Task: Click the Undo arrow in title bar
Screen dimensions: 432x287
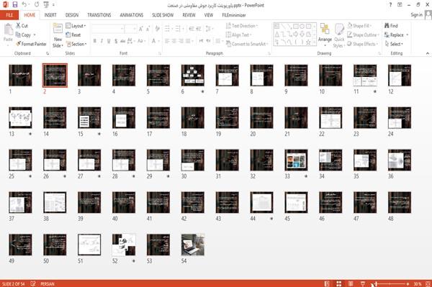Action: (x=24, y=5)
